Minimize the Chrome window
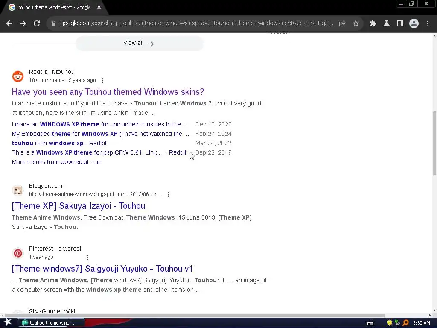This screenshot has width=437, height=328. tap(401, 4)
